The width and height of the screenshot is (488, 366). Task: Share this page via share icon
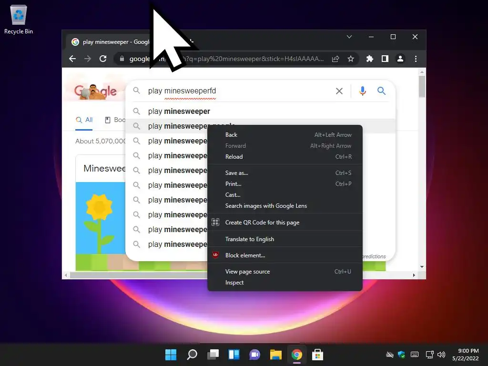tap(335, 59)
